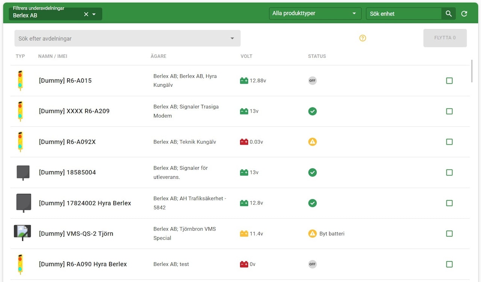Click the NAMN / IMEI column header
Image resolution: width=481 pixels, height=282 pixels.
pyautogui.click(x=53, y=56)
